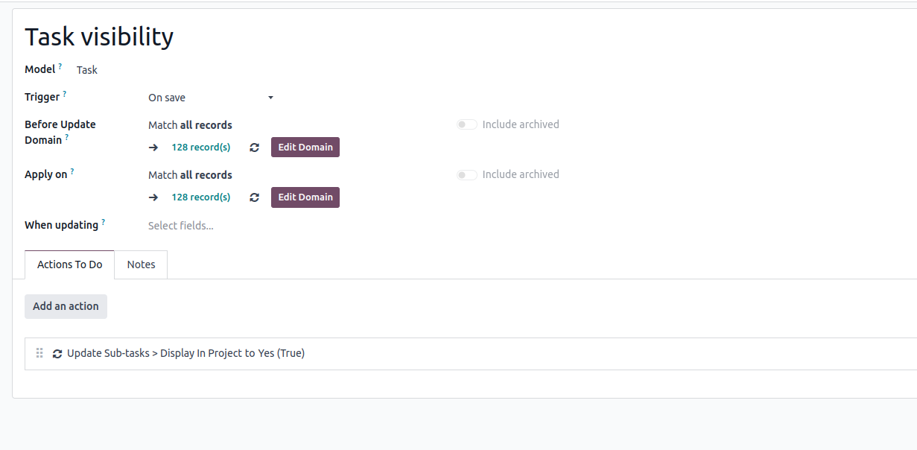Open the Update Sub-tasks action row

185,353
